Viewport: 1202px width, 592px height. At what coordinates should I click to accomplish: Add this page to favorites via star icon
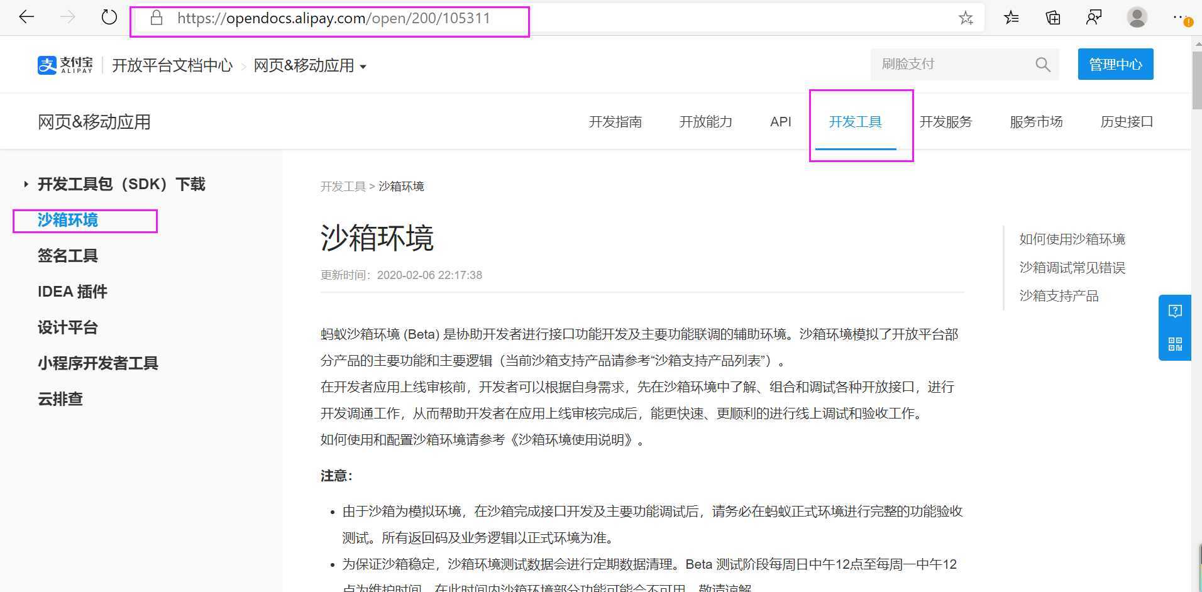coord(965,18)
